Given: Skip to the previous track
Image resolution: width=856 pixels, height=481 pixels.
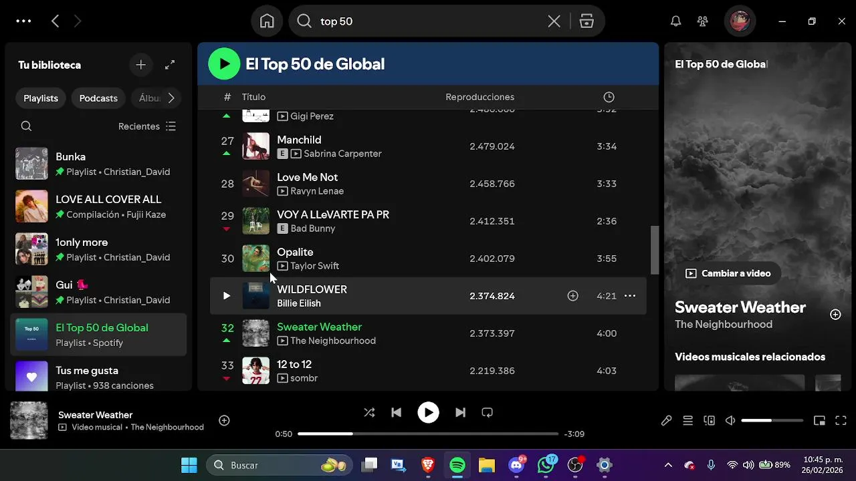Looking at the screenshot, I should (396, 413).
